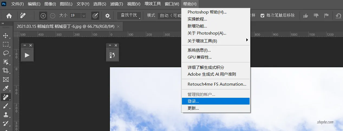Choose 系统信息(I)... menu entry
343x131 pixels.
pyautogui.click(x=215, y=50)
